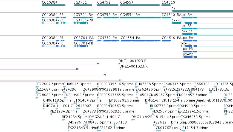
Task: Click the UT01464.3prime EST label
Action: [x=87, y=100]
